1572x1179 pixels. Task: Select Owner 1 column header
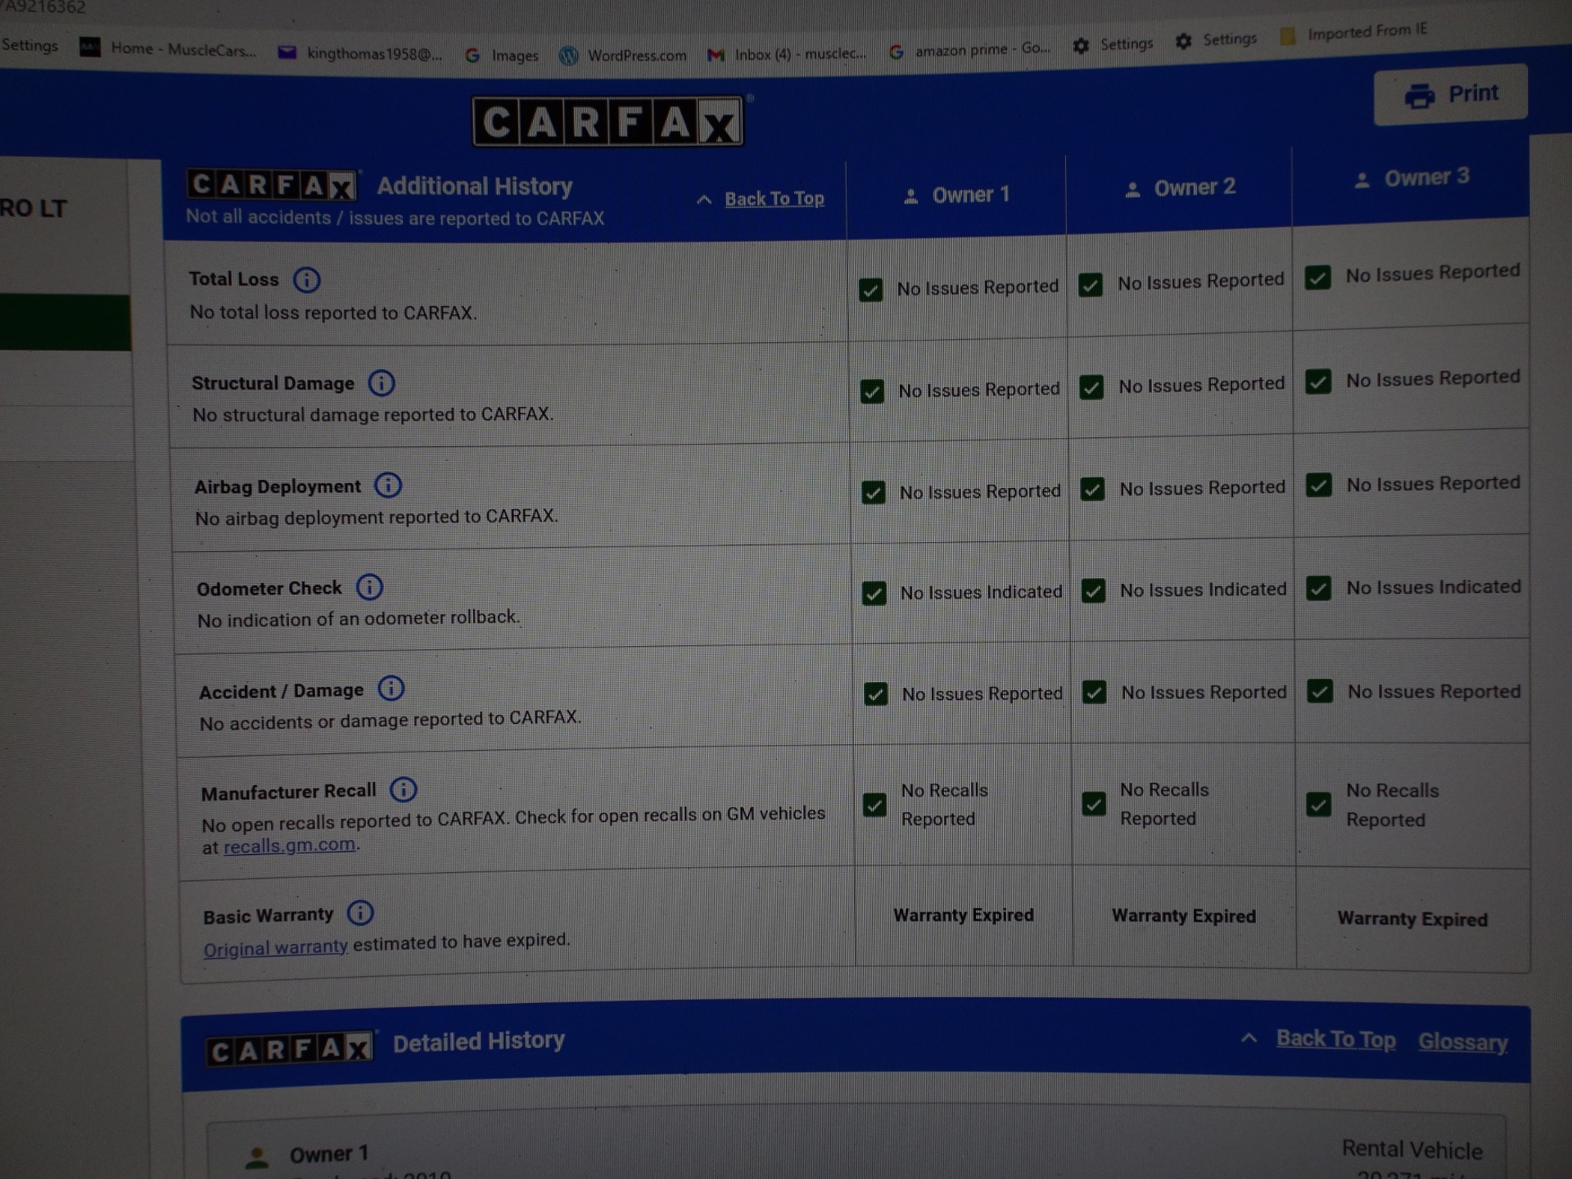coord(956,196)
